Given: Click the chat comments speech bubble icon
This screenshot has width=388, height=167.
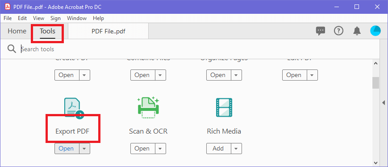Looking at the screenshot, I should coord(321,31).
